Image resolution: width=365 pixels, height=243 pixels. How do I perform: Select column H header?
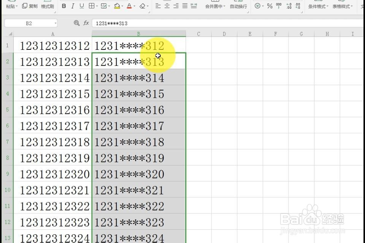[327, 34]
